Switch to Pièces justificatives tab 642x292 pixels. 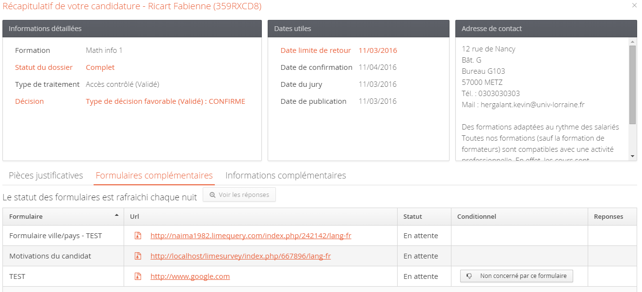pos(46,176)
